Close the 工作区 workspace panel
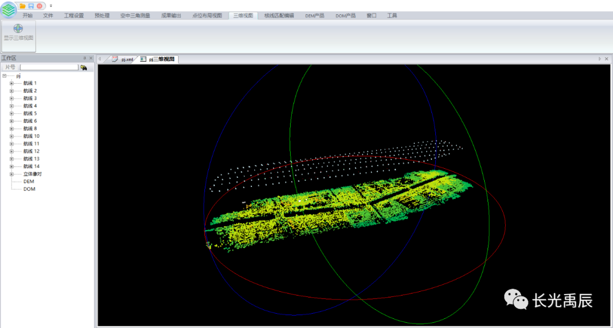 click(x=91, y=58)
